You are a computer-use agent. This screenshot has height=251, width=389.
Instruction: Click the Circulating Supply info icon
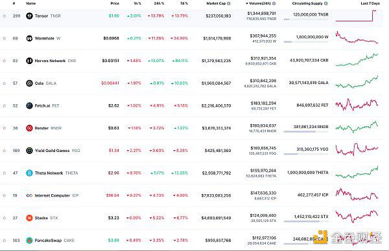pyautogui.click(x=326, y=3)
